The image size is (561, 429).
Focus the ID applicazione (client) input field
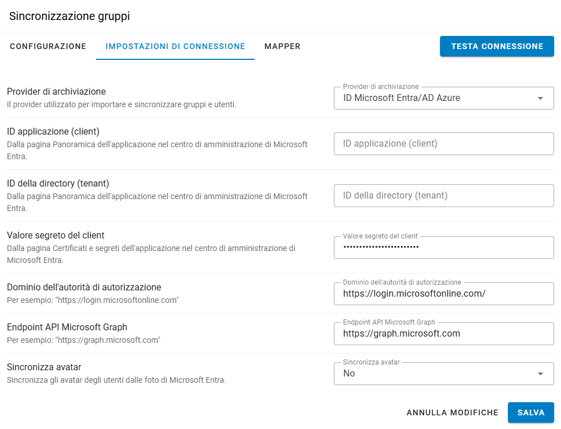[x=443, y=144]
